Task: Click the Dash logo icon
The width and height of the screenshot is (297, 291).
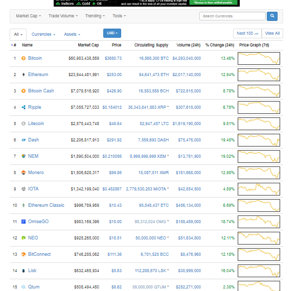Action: coord(24,140)
